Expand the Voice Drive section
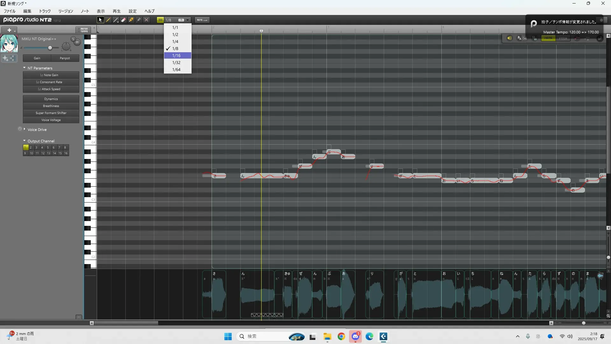611x344 pixels. tap(25, 129)
